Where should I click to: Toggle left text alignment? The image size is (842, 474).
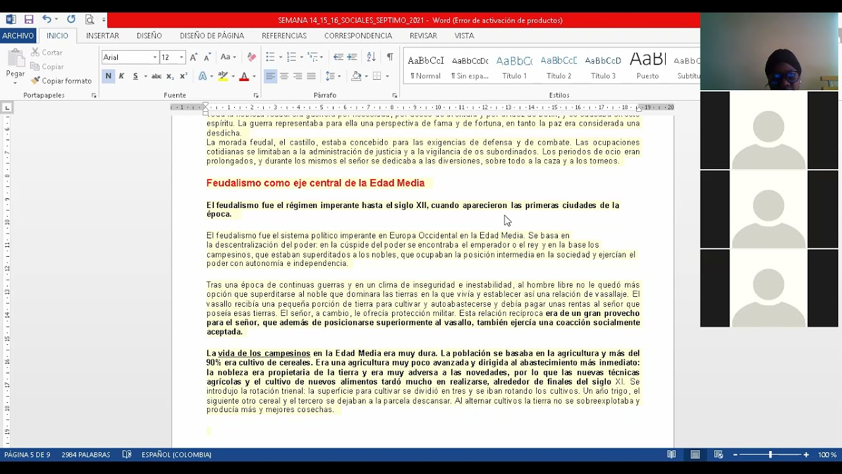tap(270, 76)
